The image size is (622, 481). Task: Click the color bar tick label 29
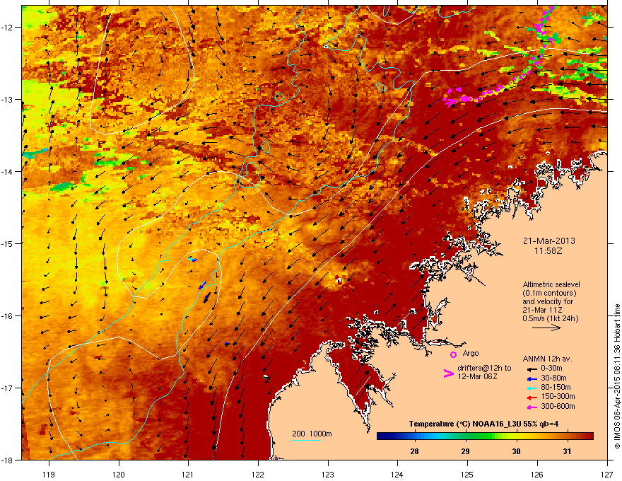click(465, 451)
